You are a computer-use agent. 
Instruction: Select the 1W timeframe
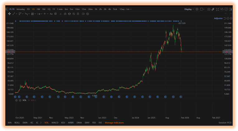[x=38, y=9]
